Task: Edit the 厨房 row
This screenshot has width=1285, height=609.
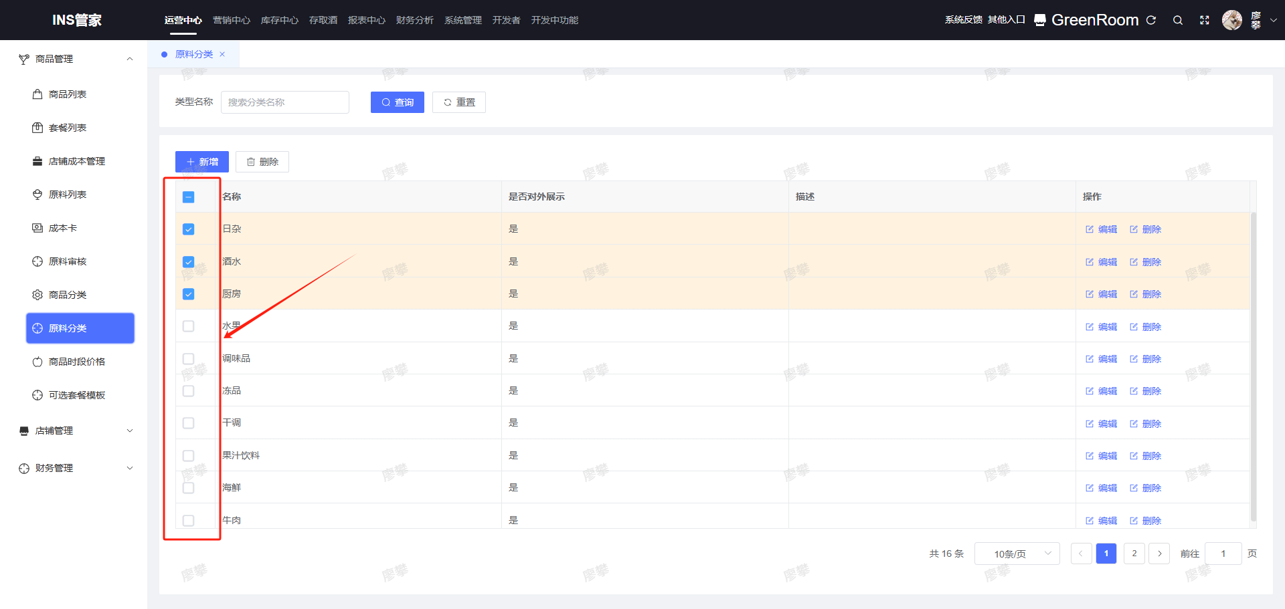Action: [x=1102, y=294]
